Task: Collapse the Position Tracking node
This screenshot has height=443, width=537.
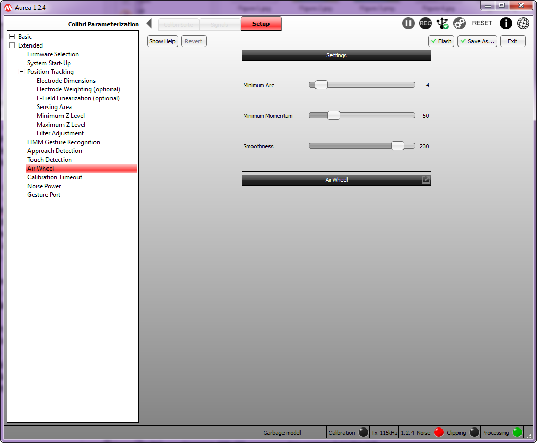Action: point(22,72)
